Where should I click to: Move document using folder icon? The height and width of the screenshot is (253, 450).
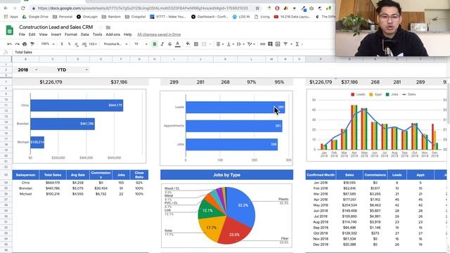coord(108,27)
